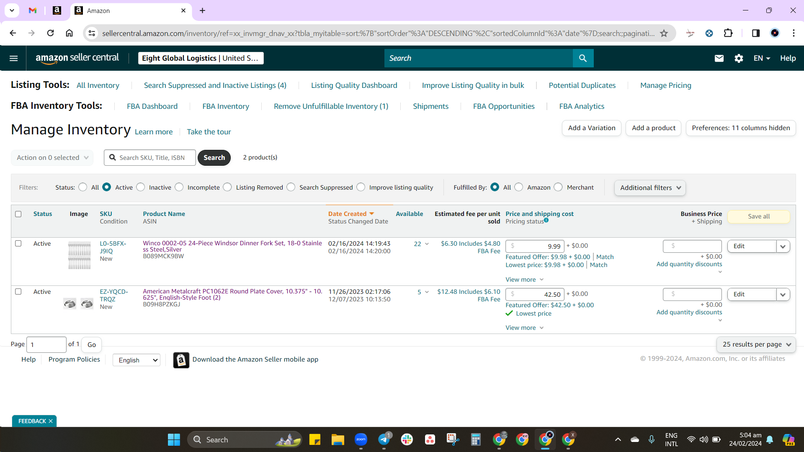This screenshot has width=804, height=452.
Task: Open the Seller Central hamburger menu
Action: click(13, 58)
